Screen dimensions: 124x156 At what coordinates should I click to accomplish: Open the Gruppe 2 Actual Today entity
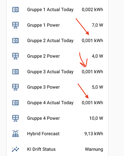click(x=50, y=41)
